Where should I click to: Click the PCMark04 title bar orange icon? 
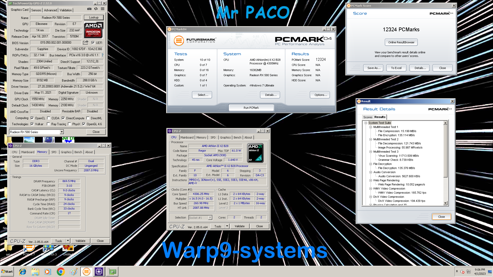click(x=169, y=29)
